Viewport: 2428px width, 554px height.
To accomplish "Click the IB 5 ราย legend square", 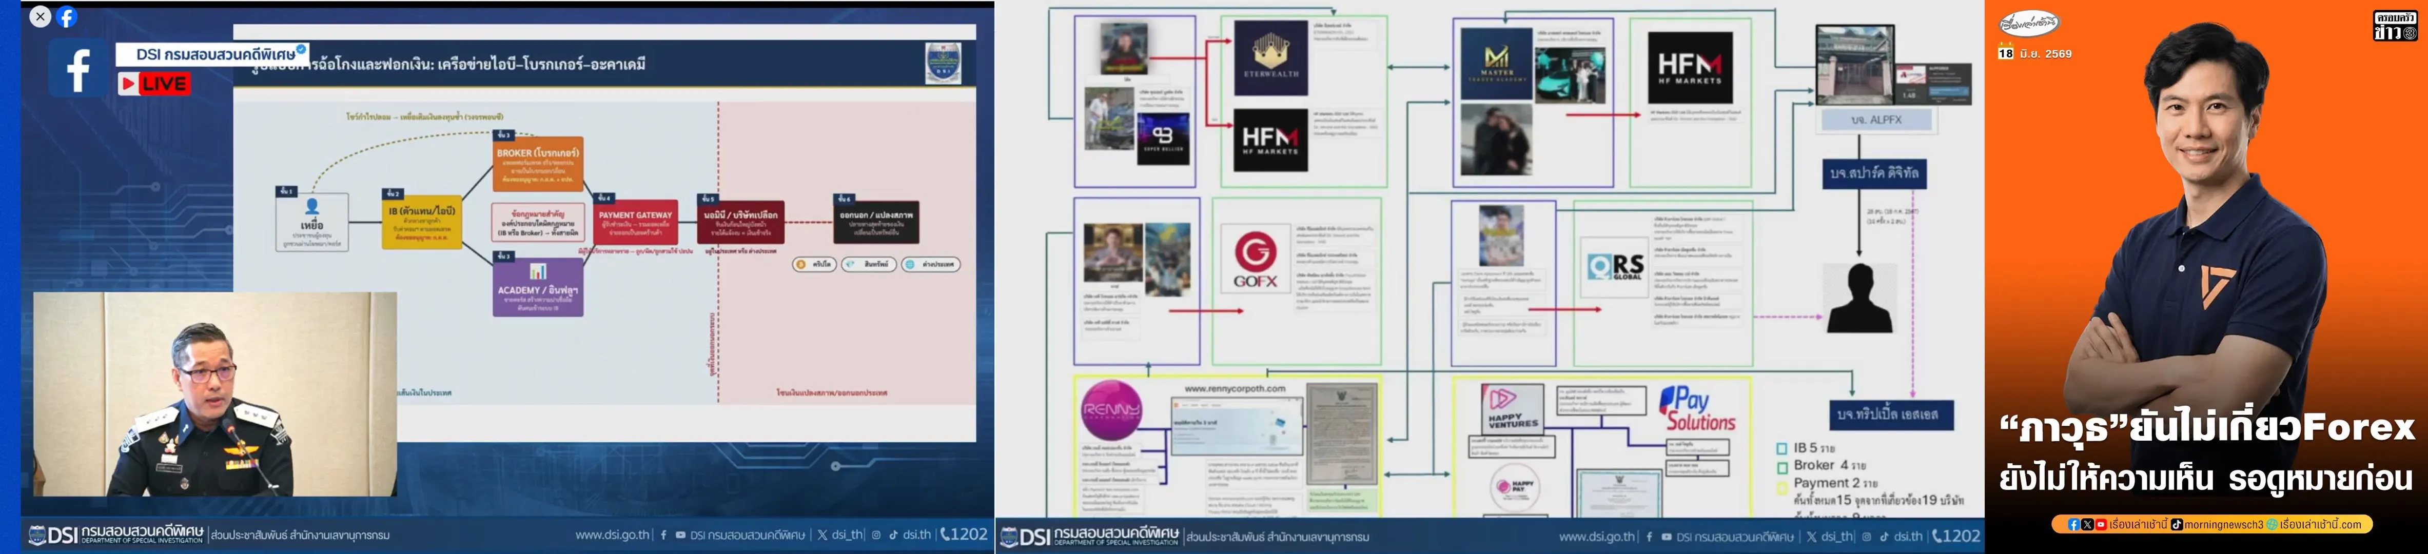I will tap(1783, 448).
